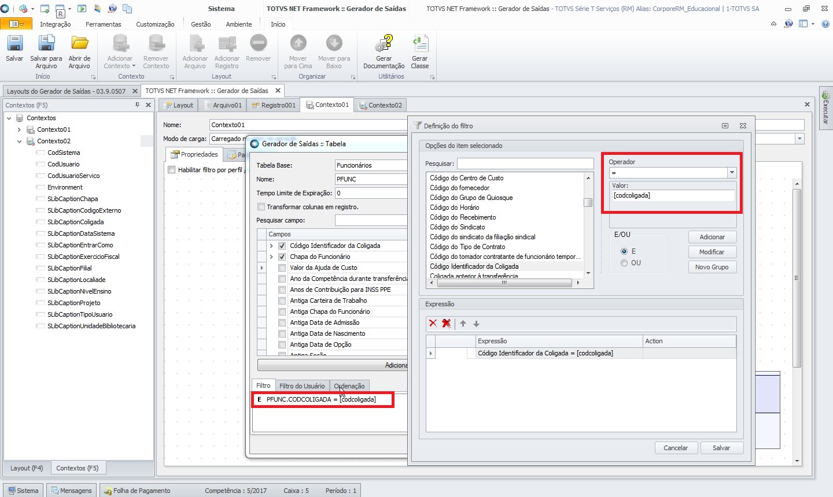The image size is (833, 497).
Task: Expand Contexto01 tree node
Action: (x=19, y=129)
